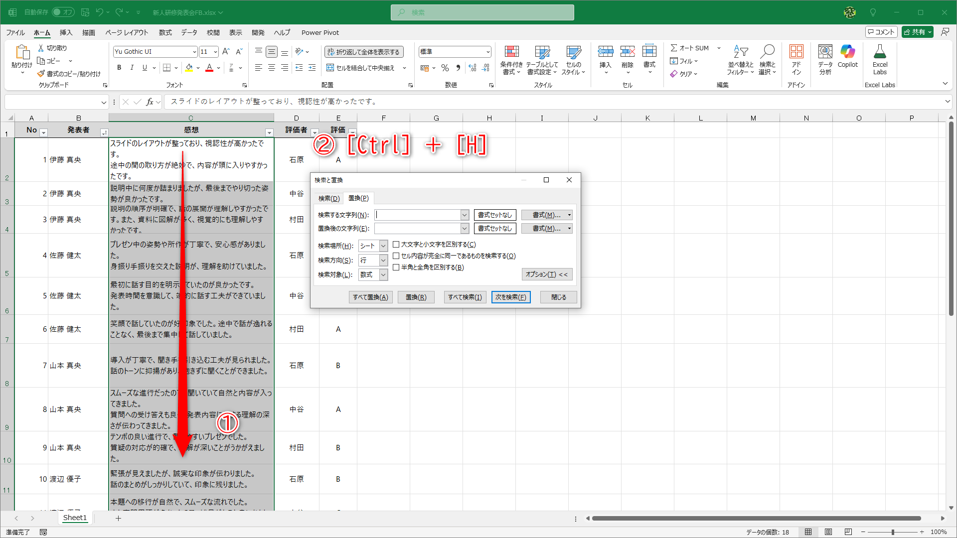Check 大文字と小文字を区別する option
Screen dimensions: 957x538
tap(396, 244)
